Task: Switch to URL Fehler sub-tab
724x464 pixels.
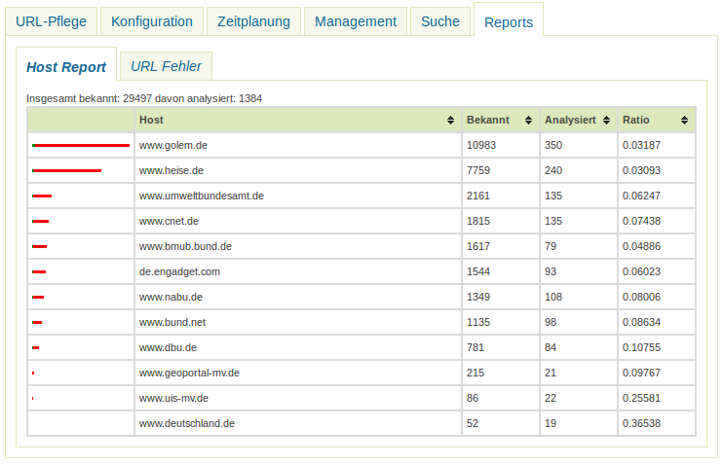Action: coord(166,66)
